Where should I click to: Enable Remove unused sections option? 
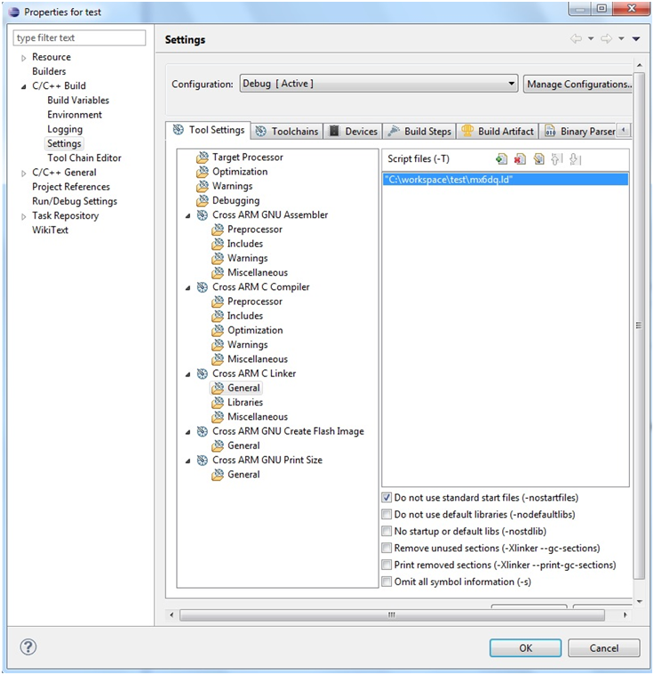387,548
